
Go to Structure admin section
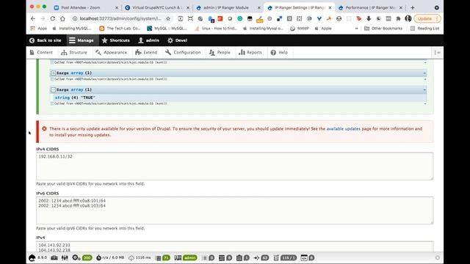(x=74, y=52)
